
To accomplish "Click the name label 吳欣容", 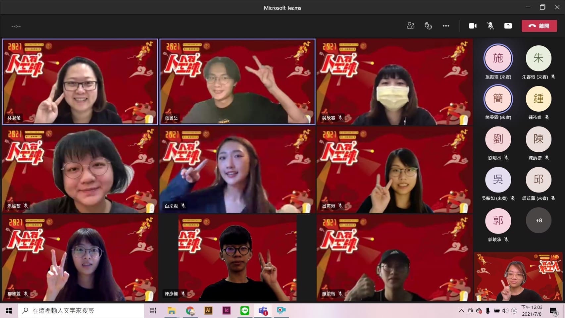I will click(329, 118).
